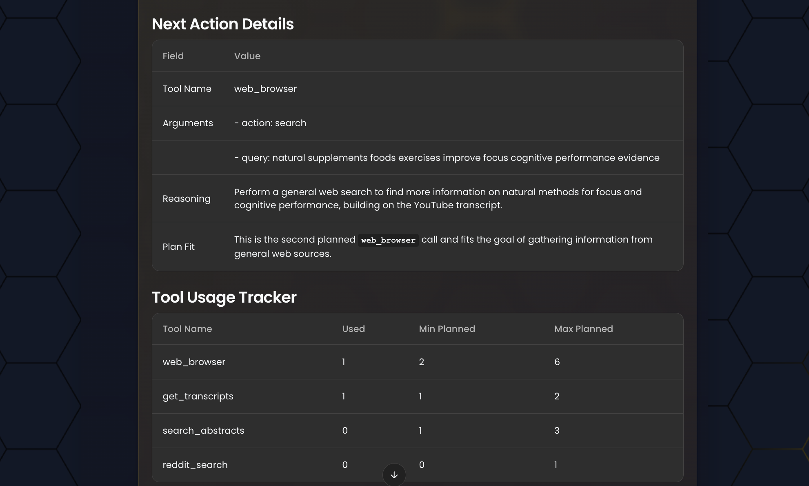
Task: Click the 'Max Planned' column header
Action: coord(583,329)
